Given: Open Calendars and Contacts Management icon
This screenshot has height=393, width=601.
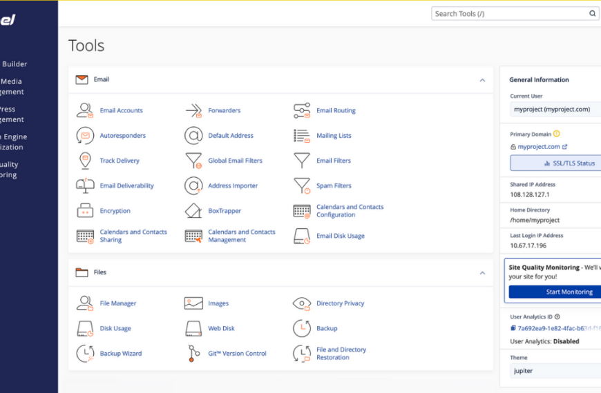Looking at the screenshot, I should click(x=193, y=236).
